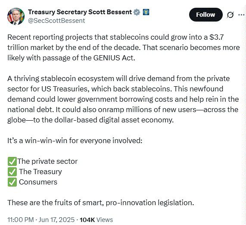View the 104K Views count
Screen dimensions: 246x225
(x=96, y=220)
